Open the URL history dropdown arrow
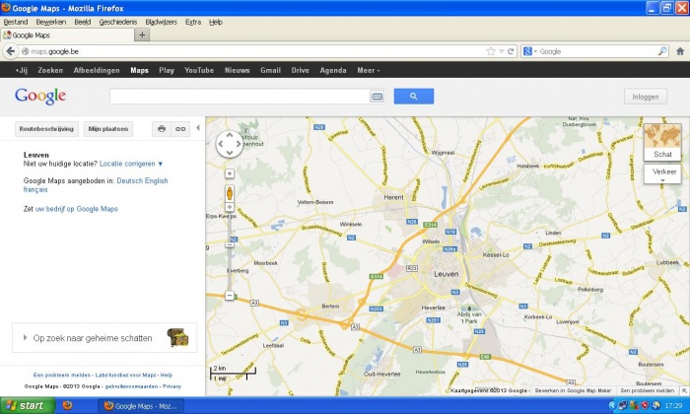690x414 pixels. (x=501, y=51)
